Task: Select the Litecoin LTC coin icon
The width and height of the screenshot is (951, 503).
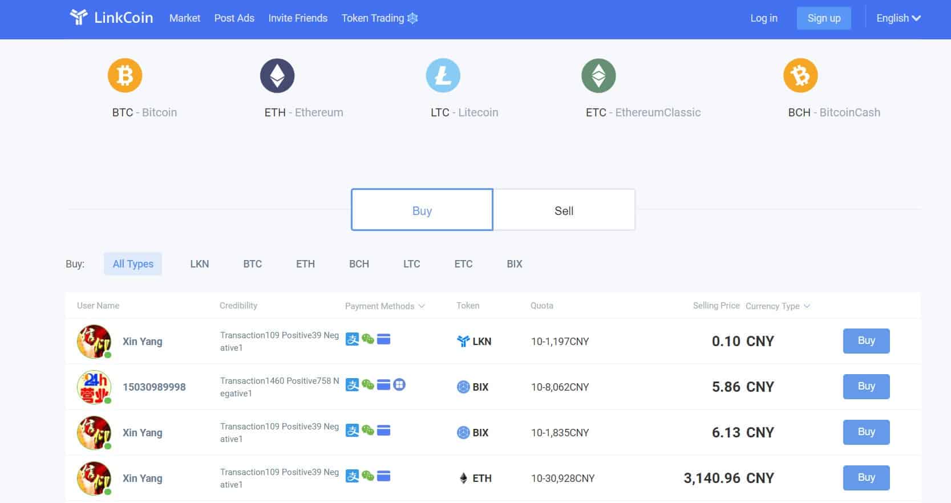Action: pyautogui.click(x=443, y=75)
